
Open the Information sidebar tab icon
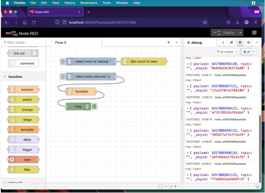click(223, 42)
